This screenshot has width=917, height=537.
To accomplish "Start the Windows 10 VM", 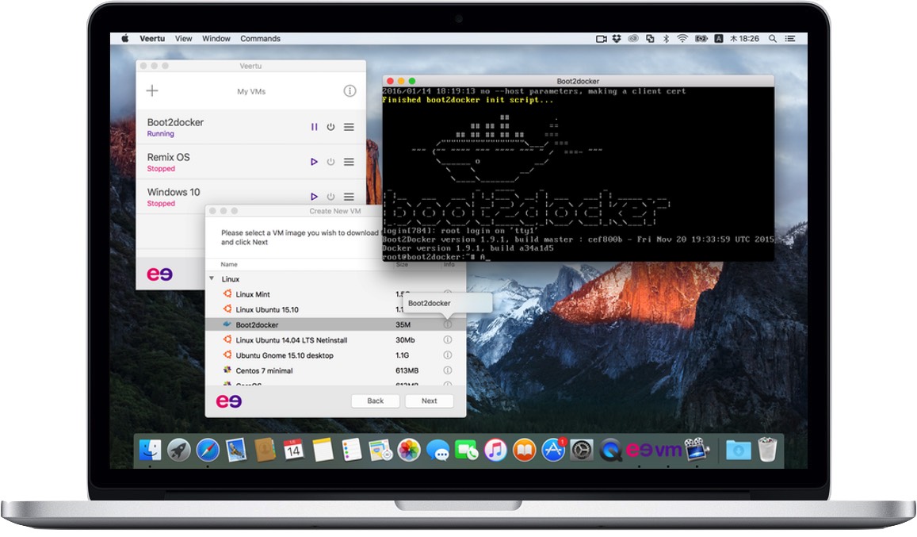I will pos(314,197).
